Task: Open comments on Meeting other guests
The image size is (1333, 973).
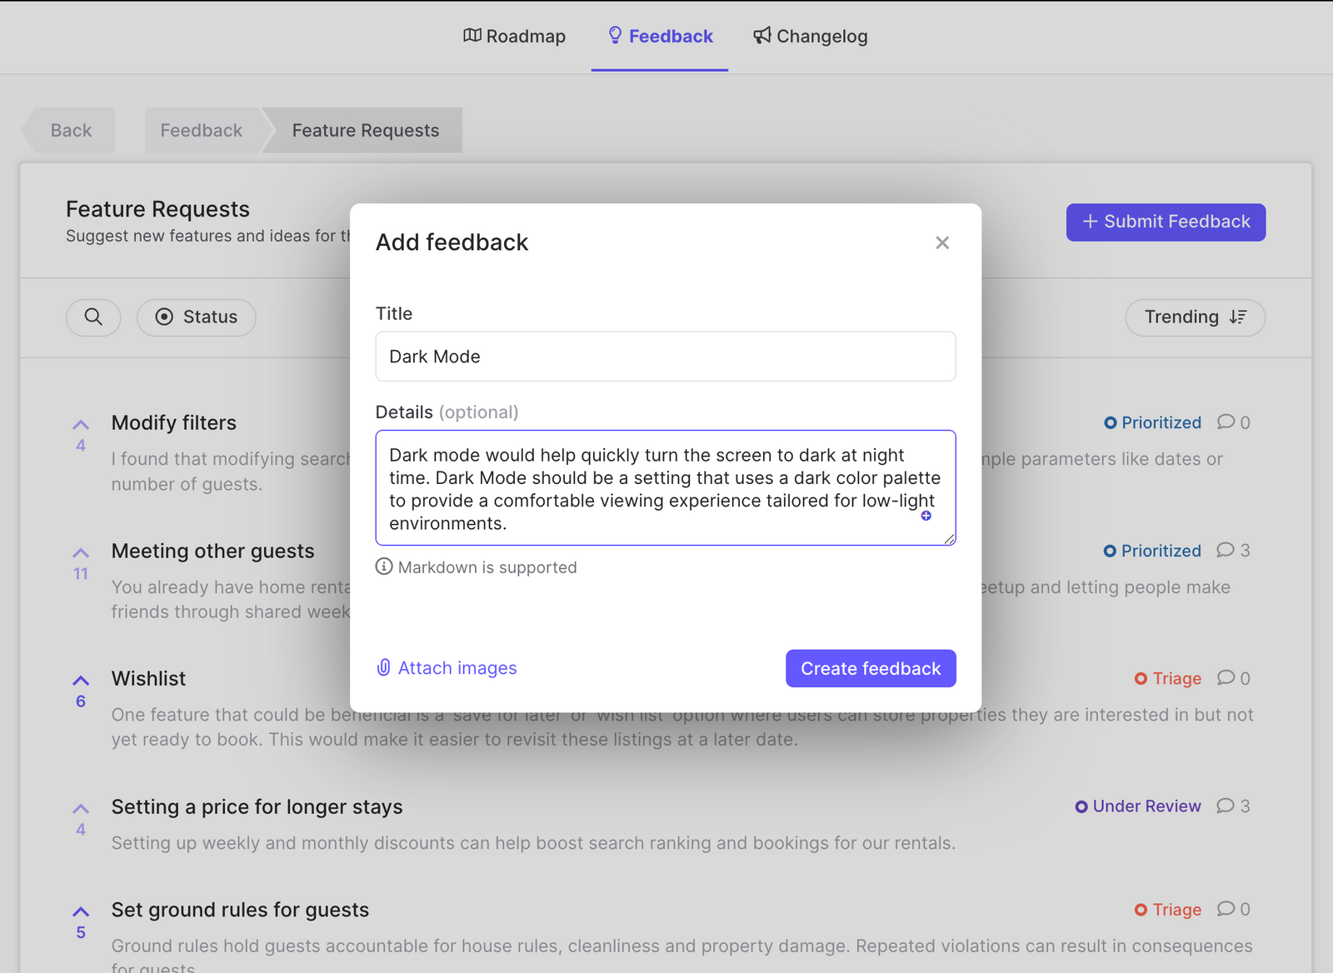Action: point(1225,550)
